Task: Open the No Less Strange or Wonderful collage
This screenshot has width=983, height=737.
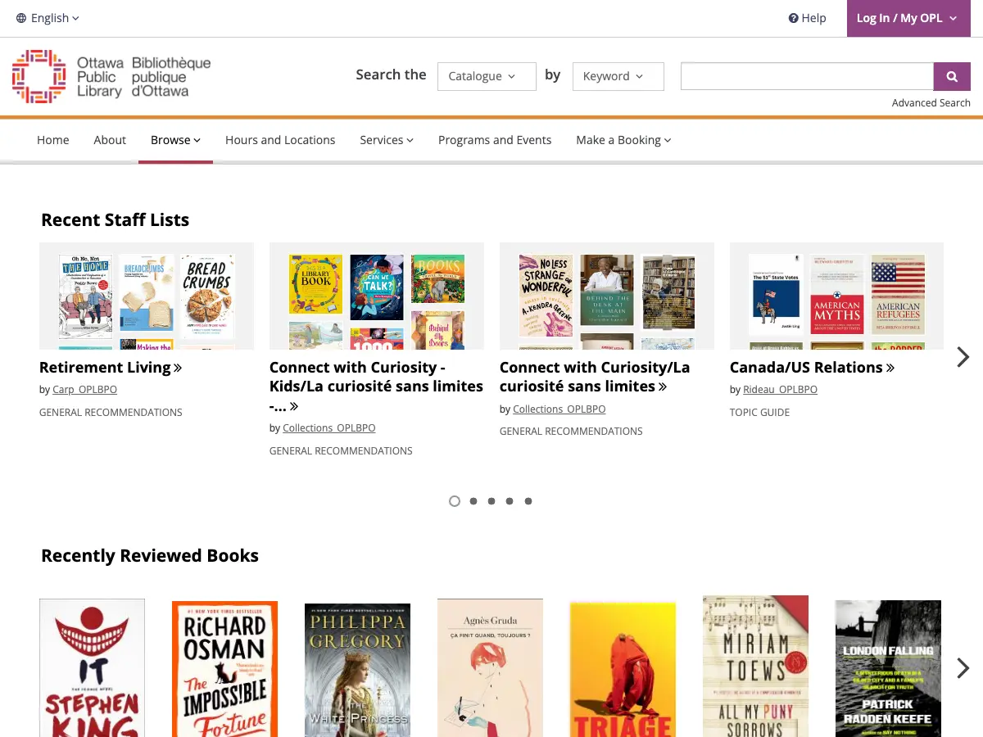Action: (607, 296)
